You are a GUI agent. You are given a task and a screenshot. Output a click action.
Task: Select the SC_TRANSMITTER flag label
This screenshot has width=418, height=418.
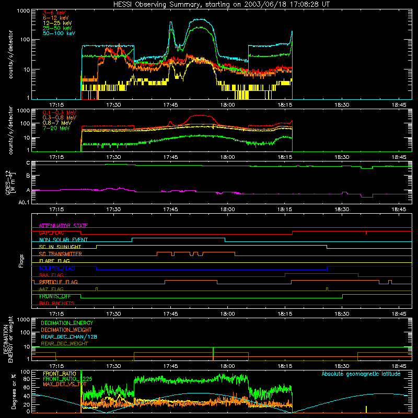point(60,254)
